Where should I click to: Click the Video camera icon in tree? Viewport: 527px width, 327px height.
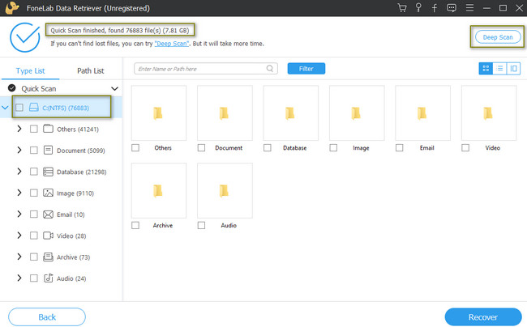48,236
